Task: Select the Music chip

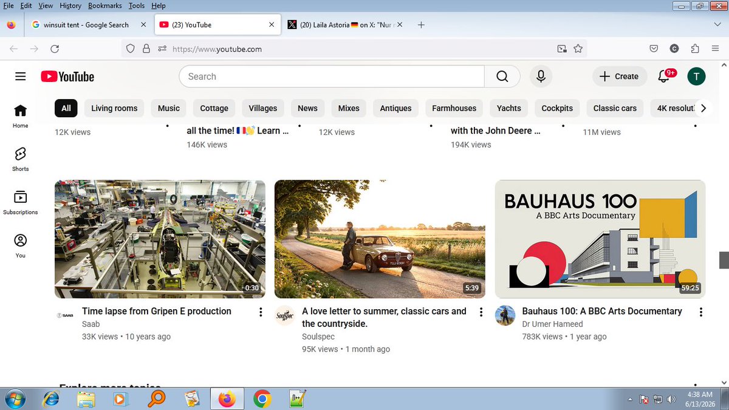Action: [169, 108]
